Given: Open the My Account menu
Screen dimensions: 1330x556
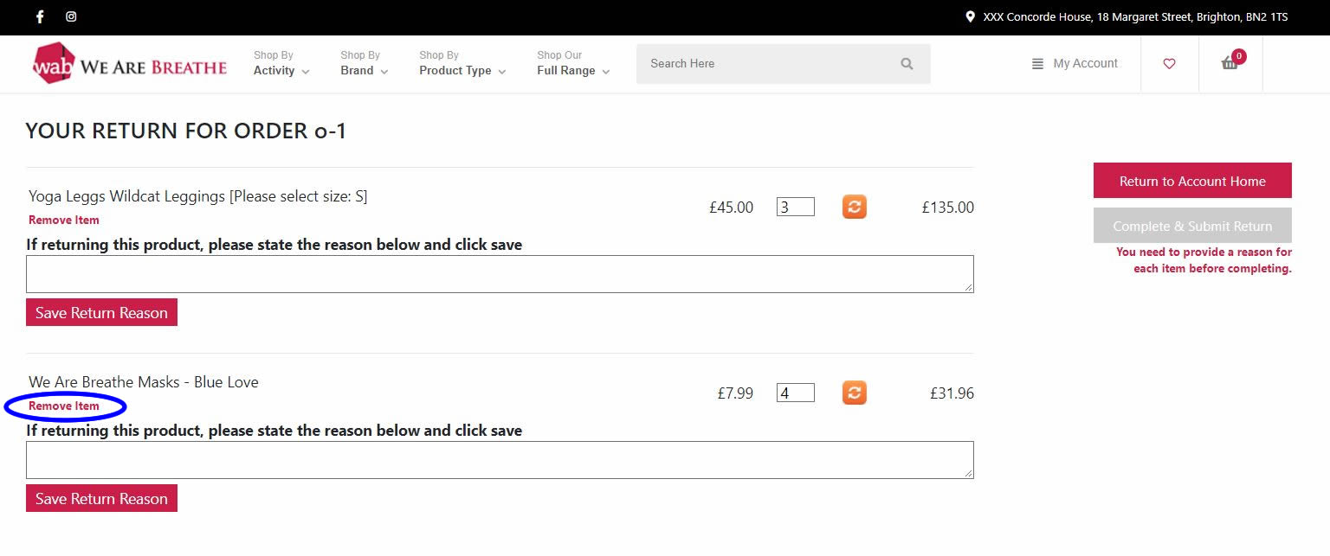Looking at the screenshot, I should coord(1075,64).
